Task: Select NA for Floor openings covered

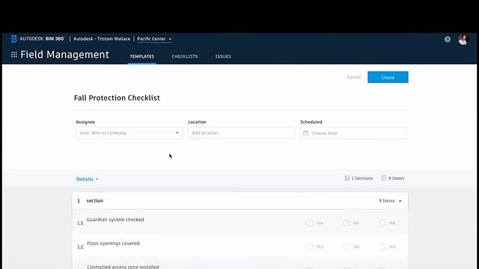Action: click(x=382, y=247)
